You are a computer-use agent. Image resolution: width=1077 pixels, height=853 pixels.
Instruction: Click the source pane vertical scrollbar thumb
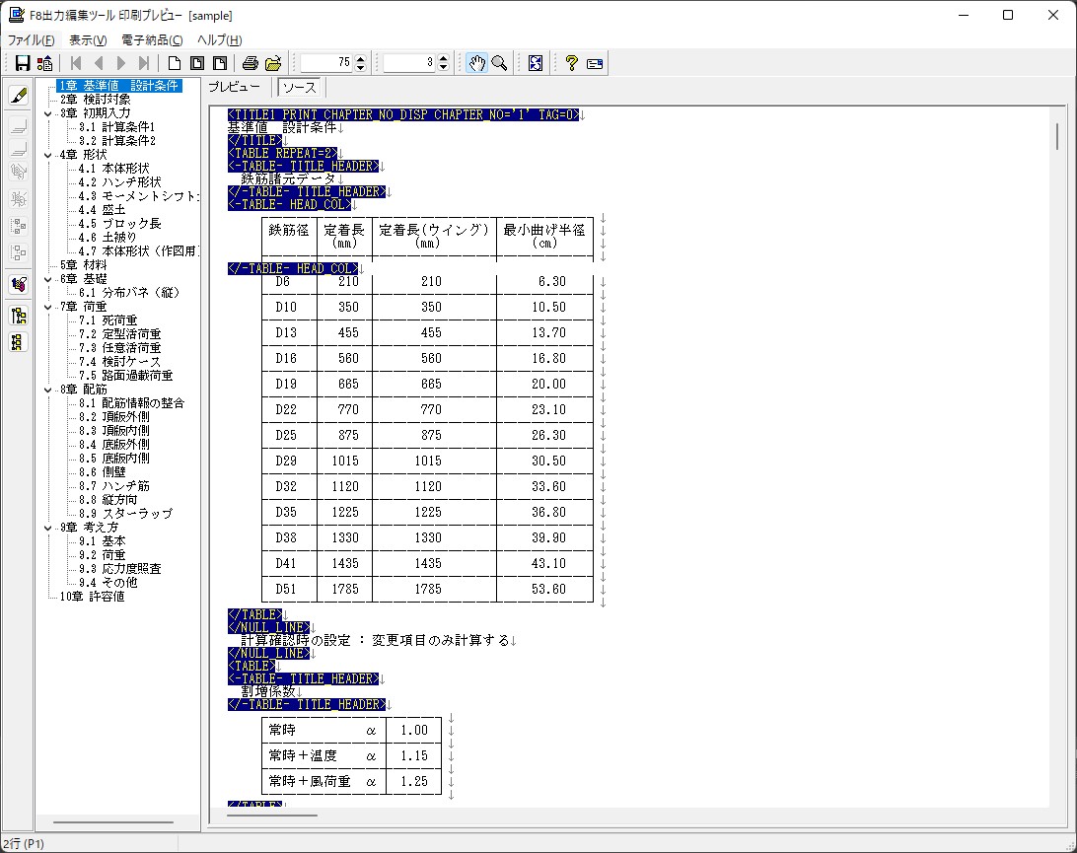(1057, 135)
